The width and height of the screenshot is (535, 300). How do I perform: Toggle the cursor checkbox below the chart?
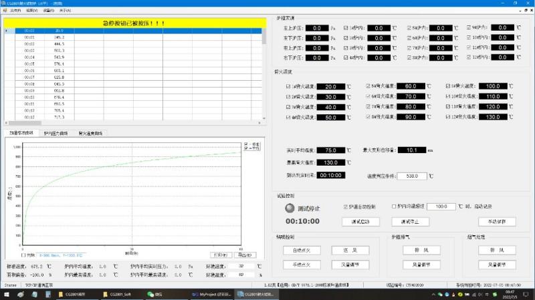[23, 255]
